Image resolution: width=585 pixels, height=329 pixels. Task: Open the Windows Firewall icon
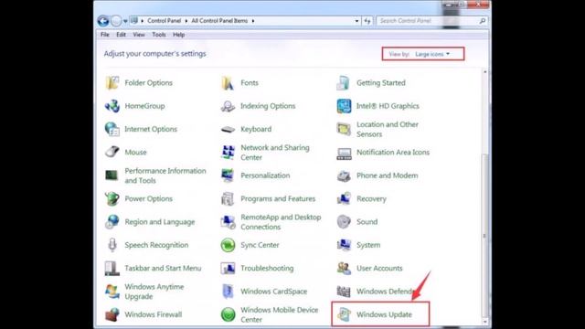coord(112,314)
